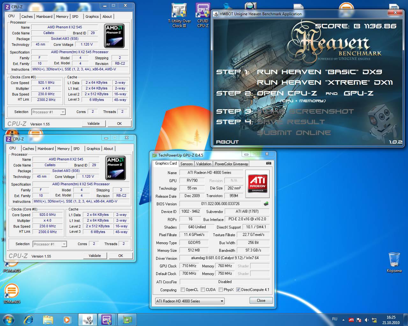This screenshot has width=408, height=326.
Task: Click AMD Phenom II logo in bottom CPU-Z window
Action: click(x=116, y=168)
